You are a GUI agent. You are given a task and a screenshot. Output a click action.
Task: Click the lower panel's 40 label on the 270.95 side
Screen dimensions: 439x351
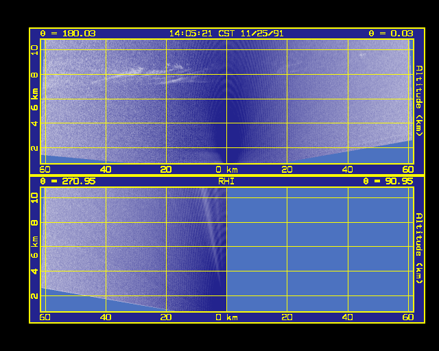pyautogui.click(x=106, y=317)
